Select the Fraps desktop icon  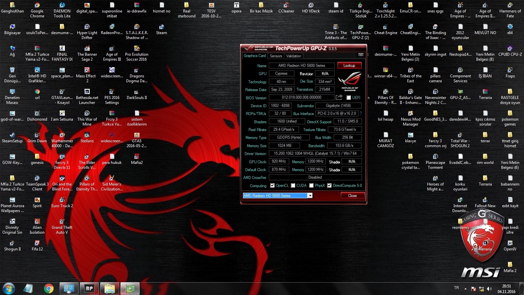(510, 72)
